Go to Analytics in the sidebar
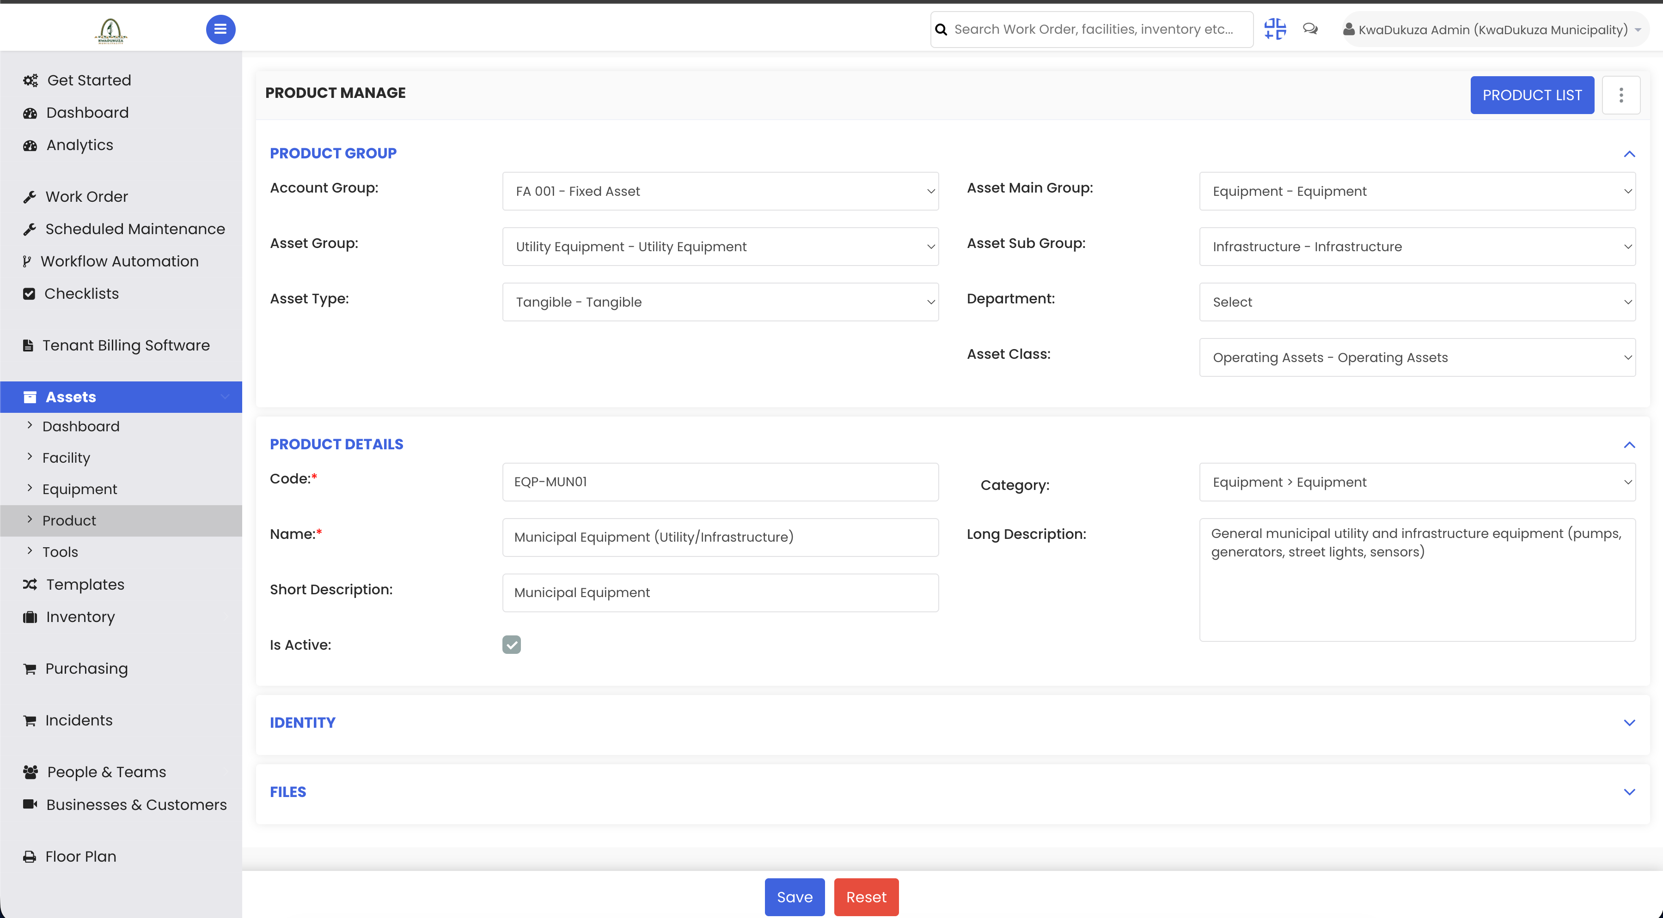 79,145
